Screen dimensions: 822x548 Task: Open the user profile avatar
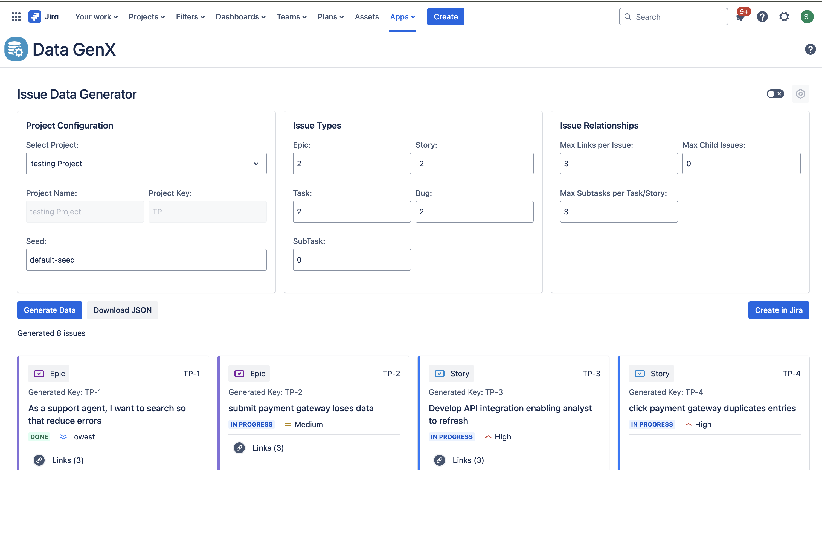point(807,17)
